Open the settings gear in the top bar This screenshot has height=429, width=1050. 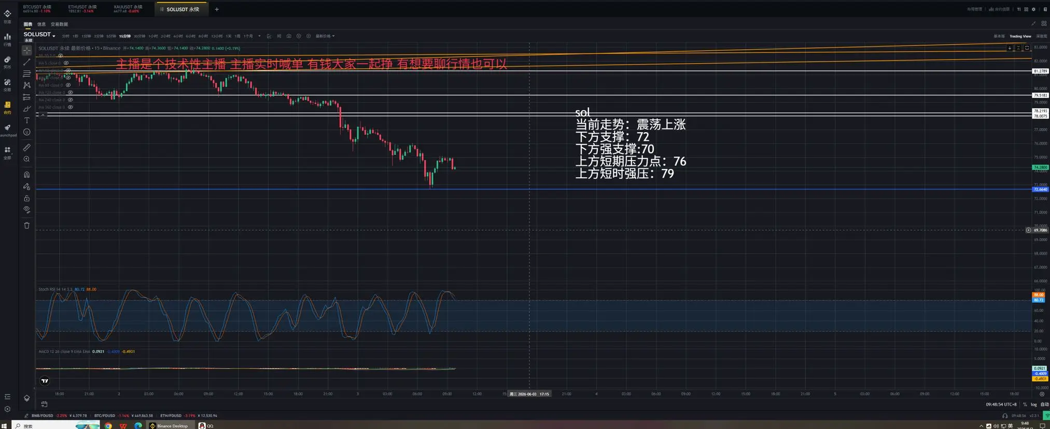coord(1033,9)
